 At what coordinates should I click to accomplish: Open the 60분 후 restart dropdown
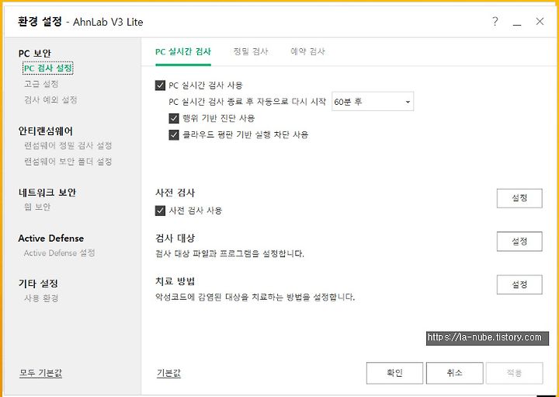coord(373,102)
